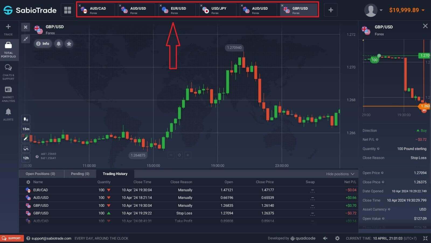Select the USD/JPY asset tab
This screenshot has height=243, width=431.
point(217,10)
